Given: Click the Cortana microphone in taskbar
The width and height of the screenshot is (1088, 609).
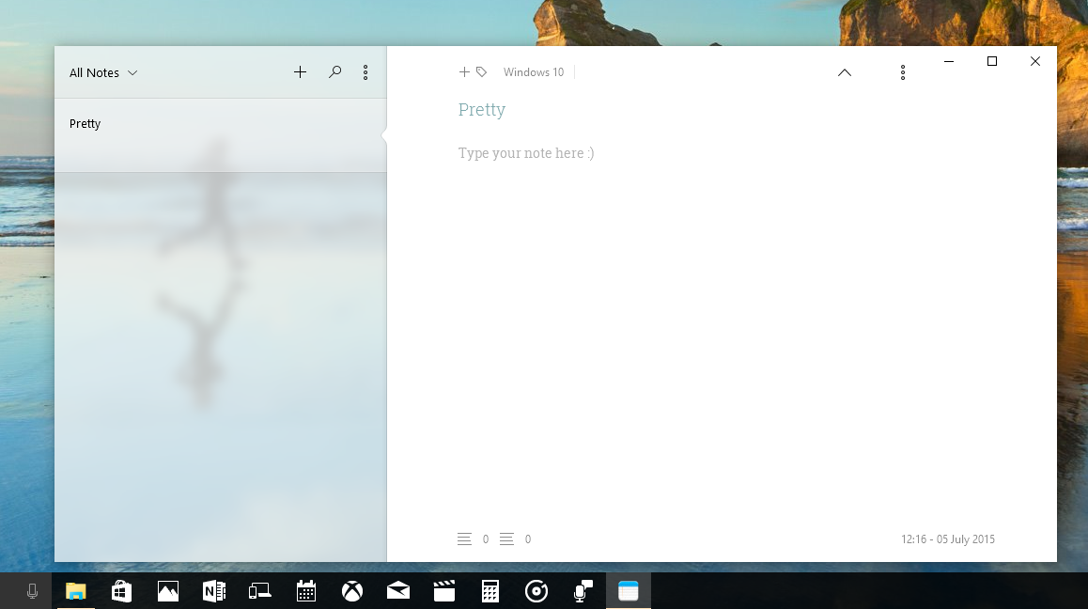Looking at the screenshot, I should 32,591.
